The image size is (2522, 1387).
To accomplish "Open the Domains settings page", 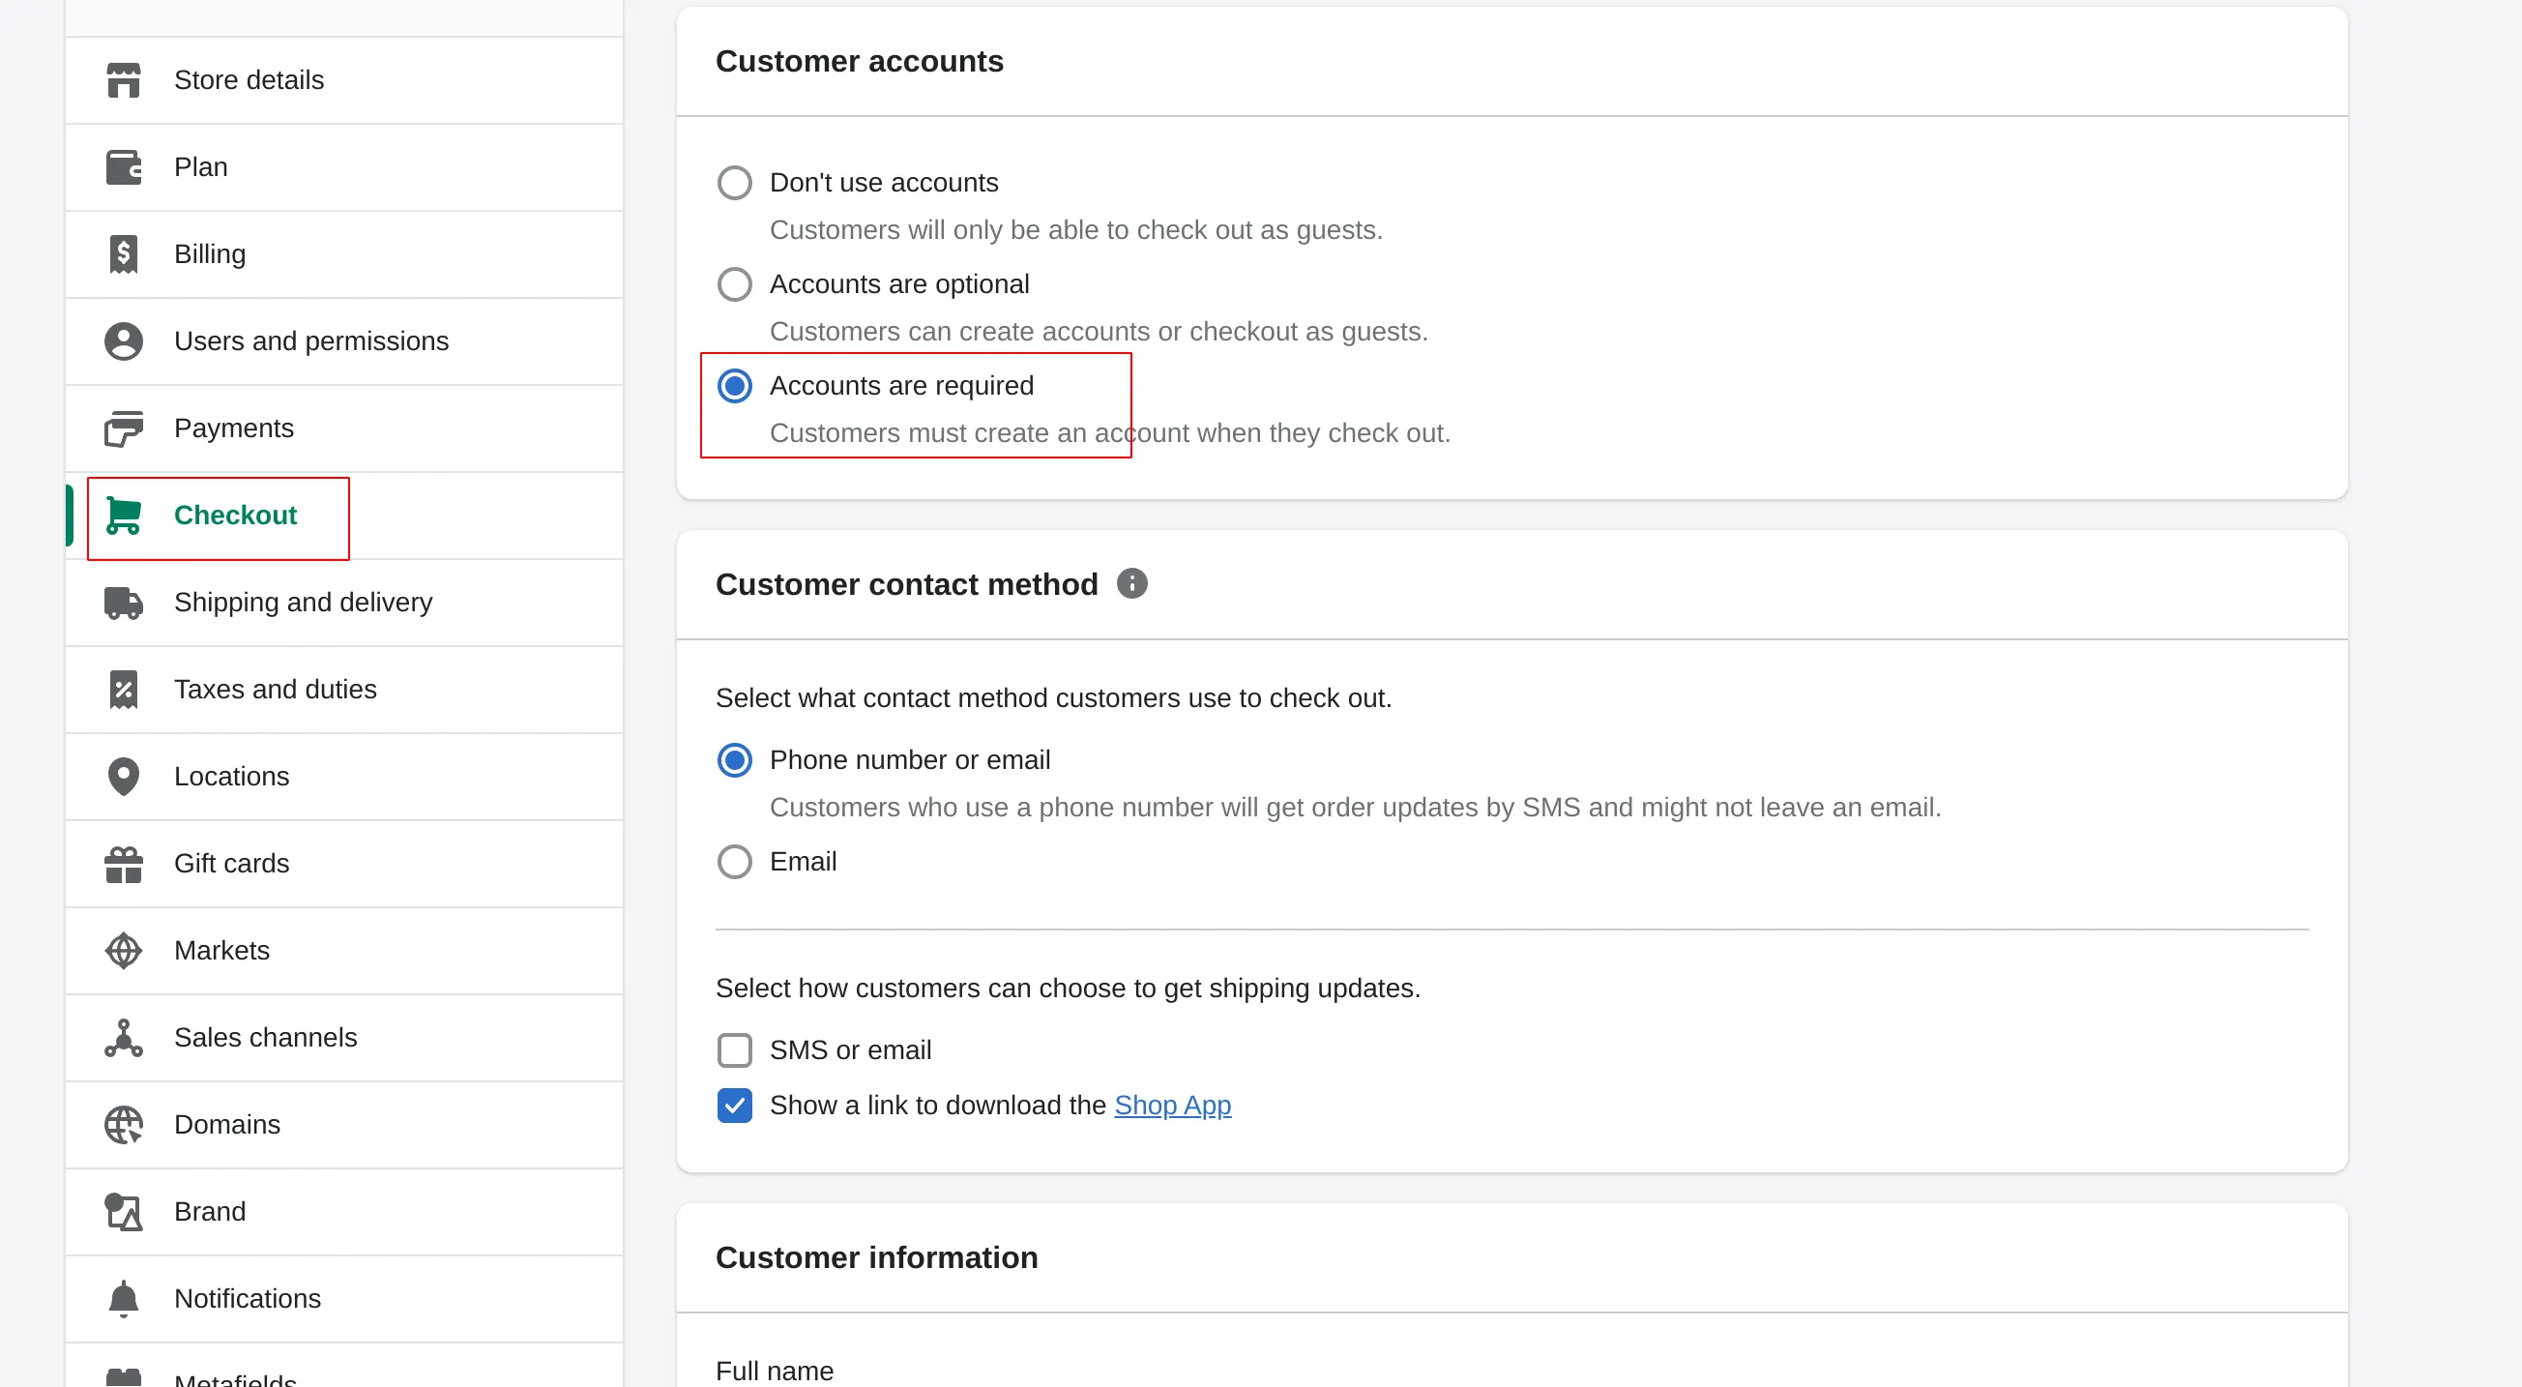I will click(x=226, y=1125).
